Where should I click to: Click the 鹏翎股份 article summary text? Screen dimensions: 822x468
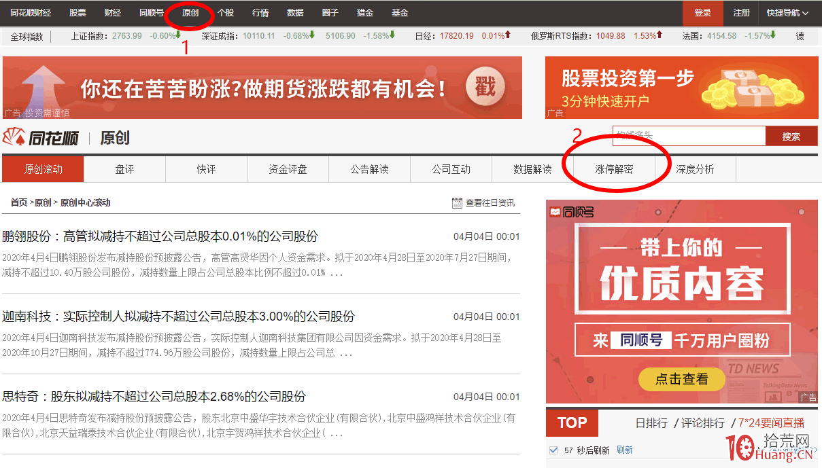[257, 266]
